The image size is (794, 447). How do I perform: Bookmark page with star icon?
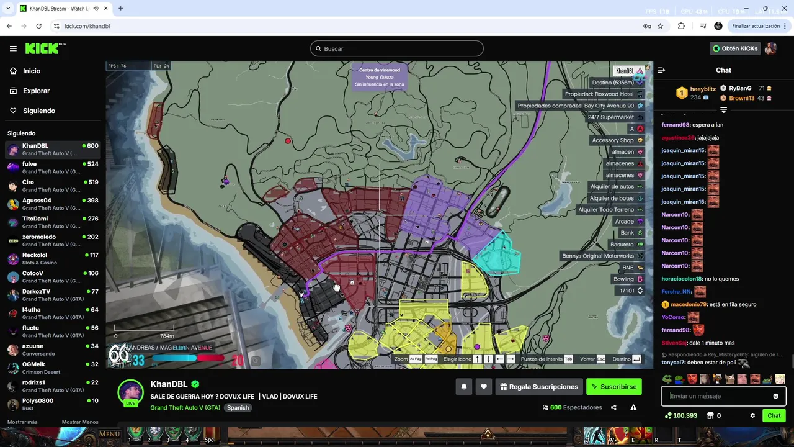[x=661, y=26]
